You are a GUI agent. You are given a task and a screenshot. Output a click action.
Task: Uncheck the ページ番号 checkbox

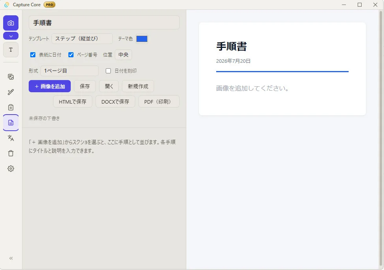pyautogui.click(x=71, y=55)
